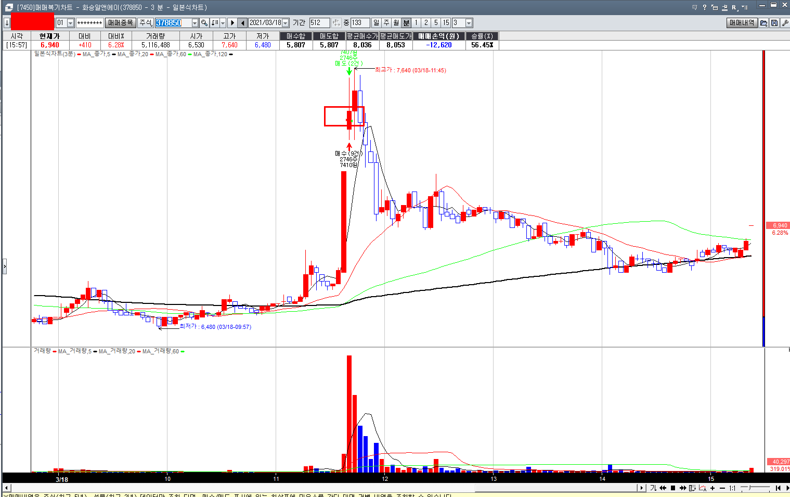This screenshot has width=790, height=497.
Task: Select the 월 (monthly) period toggle
Action: 396,23
